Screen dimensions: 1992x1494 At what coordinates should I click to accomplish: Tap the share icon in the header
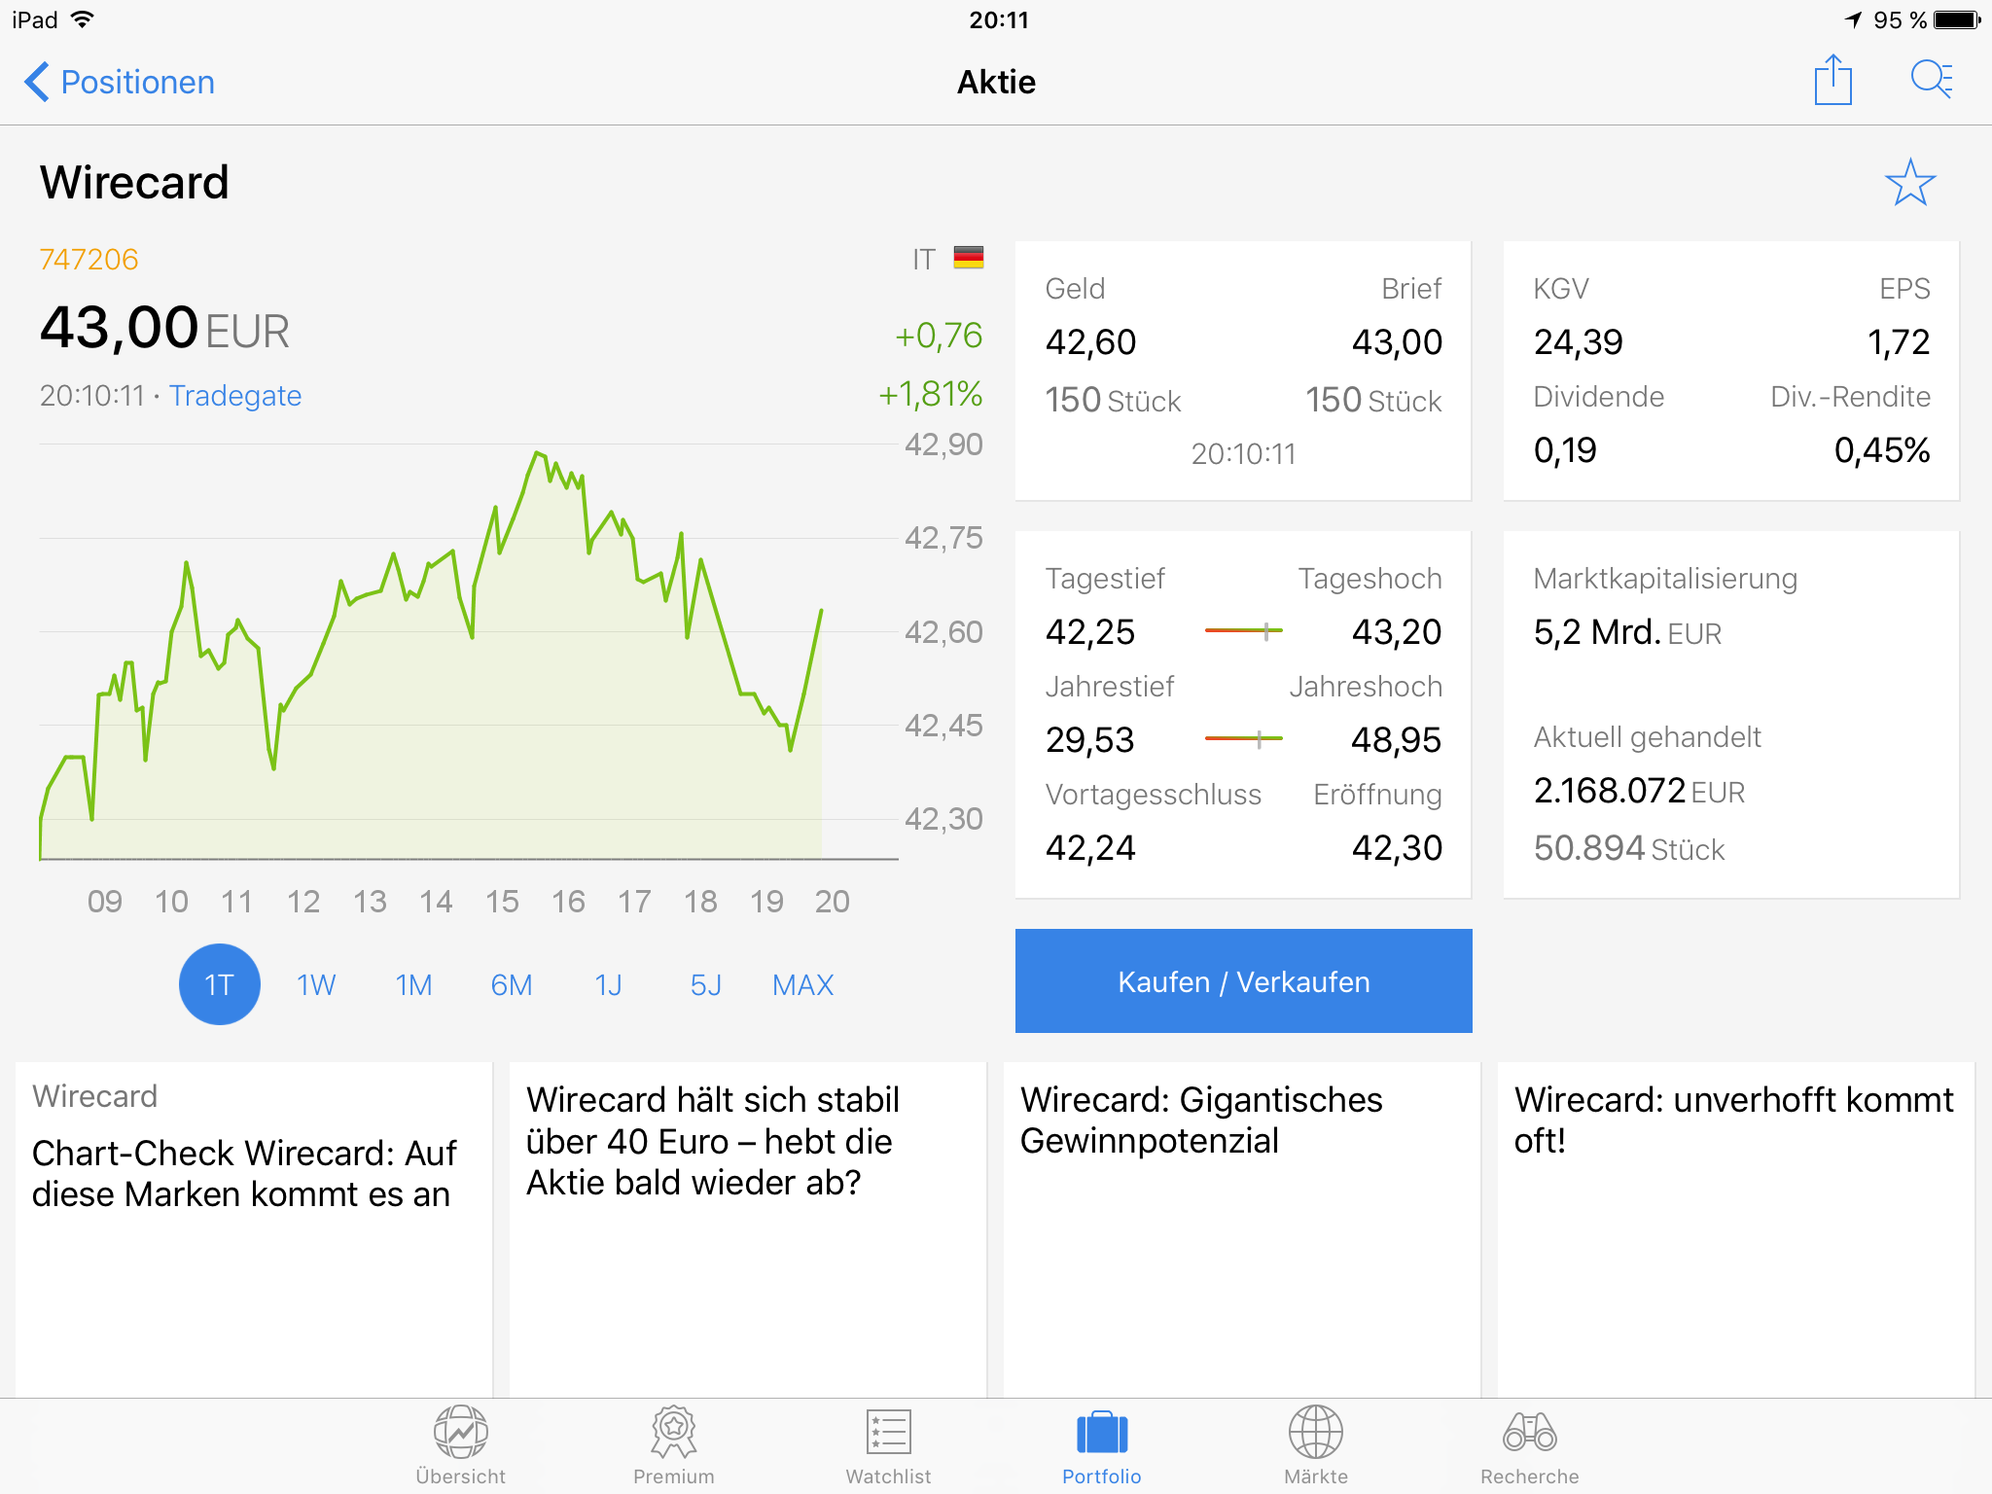[1832, 80]
